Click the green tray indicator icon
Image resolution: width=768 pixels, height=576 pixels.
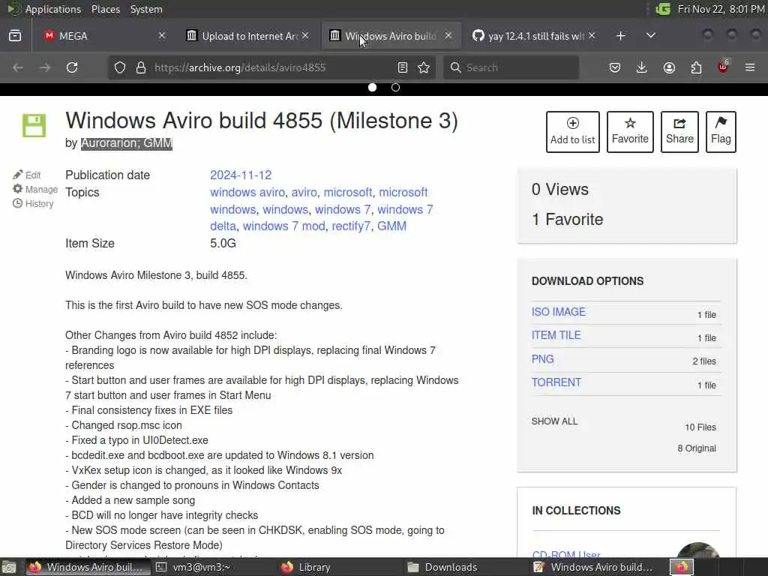pyautogui.click(x=663, y=9)
